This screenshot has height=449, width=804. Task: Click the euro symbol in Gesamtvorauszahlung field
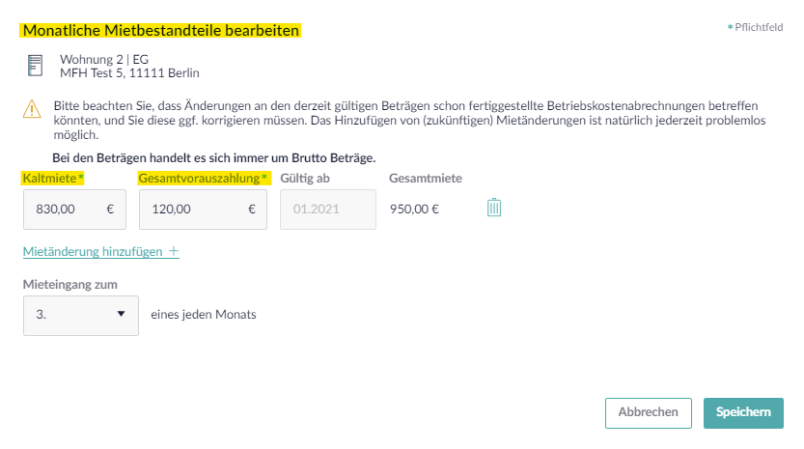pyautogui.click(x=251, y=209)
